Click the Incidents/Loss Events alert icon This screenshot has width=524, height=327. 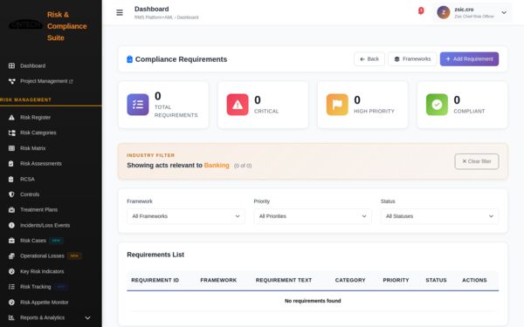click(x=11, y=225)
